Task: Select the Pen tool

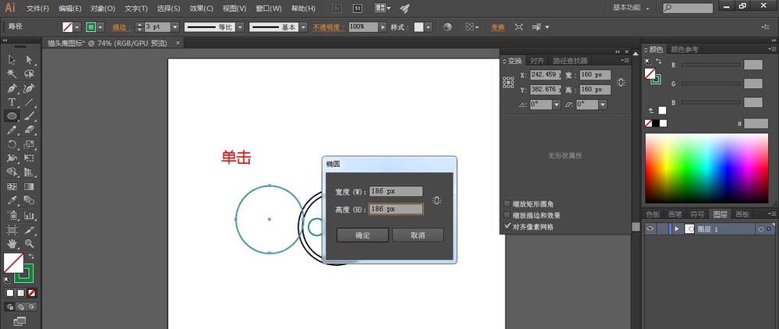Action: [12, 88]
